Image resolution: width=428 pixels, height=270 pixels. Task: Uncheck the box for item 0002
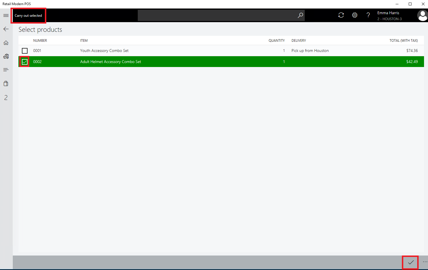pyautogui.click(x=25, y=62)
